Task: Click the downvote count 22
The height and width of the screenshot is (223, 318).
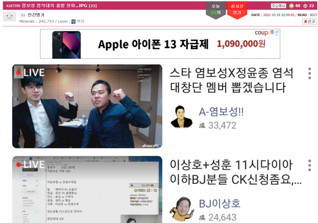Action: coord(312,6)
